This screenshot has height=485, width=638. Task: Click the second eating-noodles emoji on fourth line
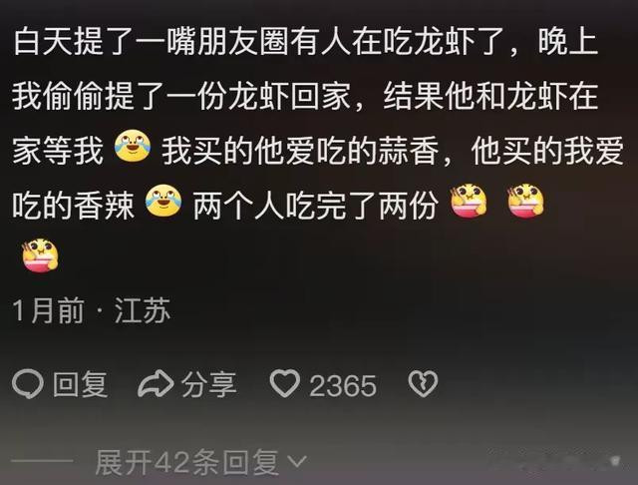(x=525, y=200)
